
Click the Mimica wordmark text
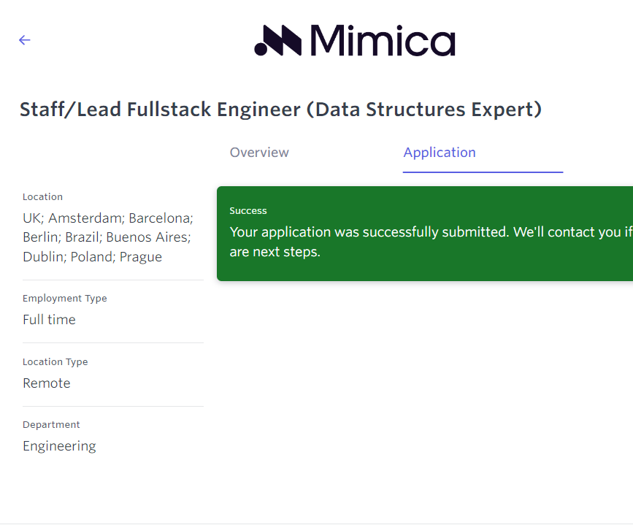pyautogui.click(x=382, y=41)
